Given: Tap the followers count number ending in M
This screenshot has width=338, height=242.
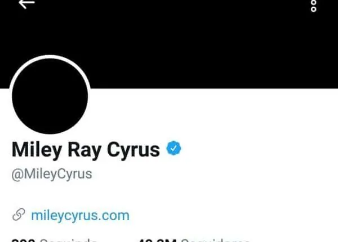Looking at the screenshot, I should click(x=157, y=240).
